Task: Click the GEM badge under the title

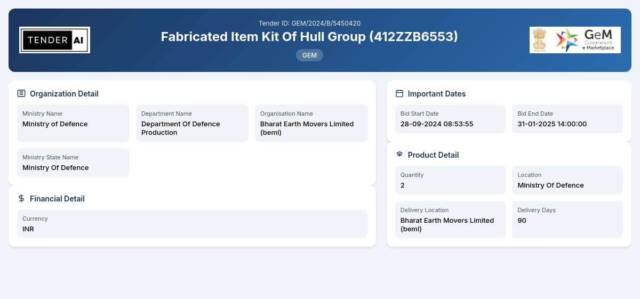Action: point(309,55)
